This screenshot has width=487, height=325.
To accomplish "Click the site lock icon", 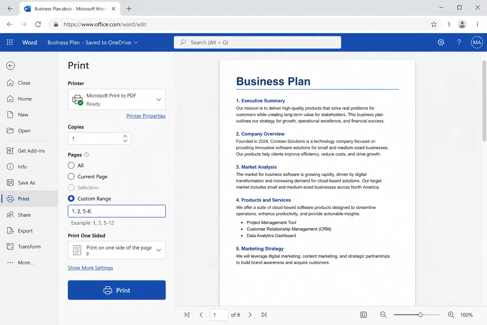I will [x=56, y=24].
